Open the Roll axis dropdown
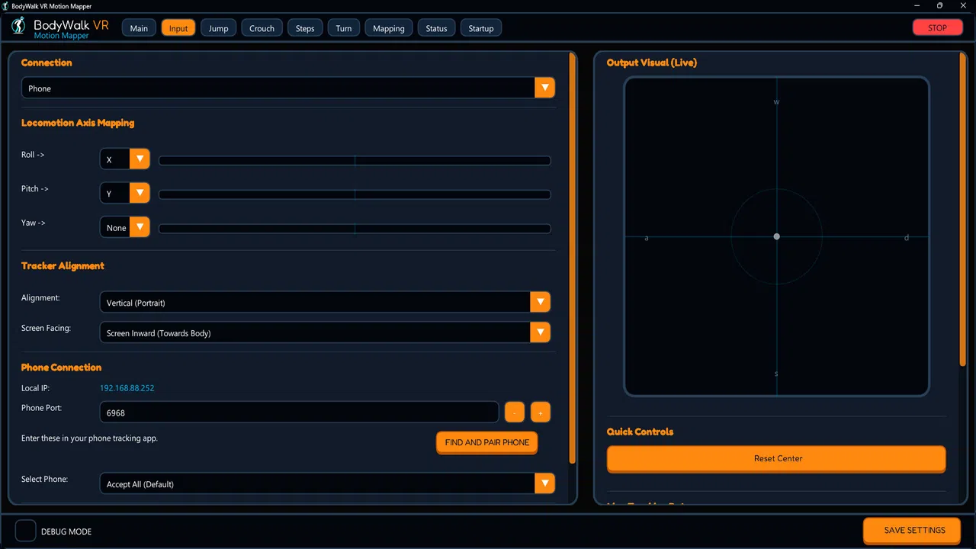 (x=125, y=159)
